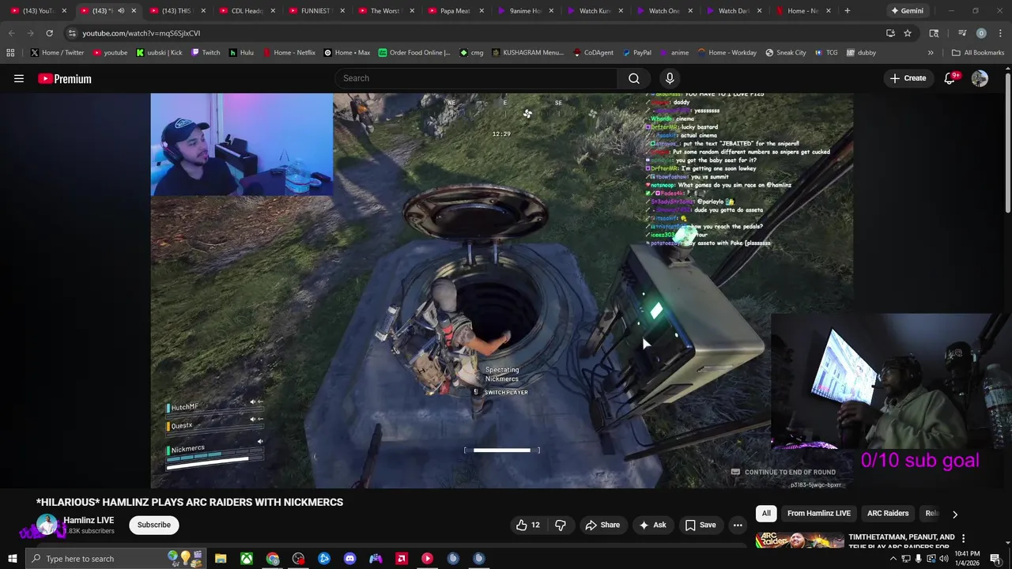1012x569 pixels.
Task: Open Chrome from the taskbar
Action: [x=273, y=559]
